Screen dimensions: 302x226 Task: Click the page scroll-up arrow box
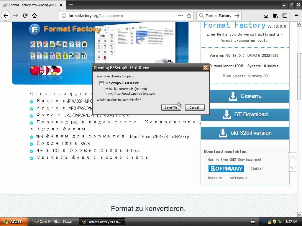tap(293, 157)
